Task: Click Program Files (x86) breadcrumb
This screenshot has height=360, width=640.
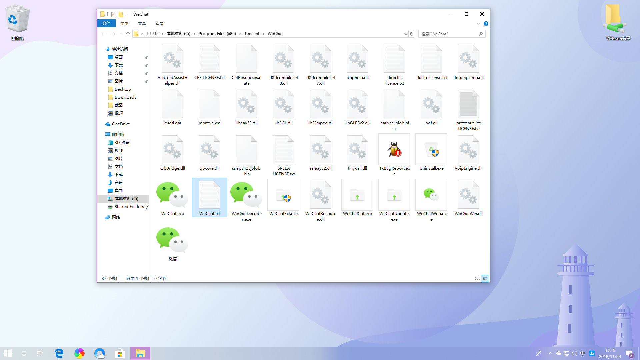Action: pos(217,34)
